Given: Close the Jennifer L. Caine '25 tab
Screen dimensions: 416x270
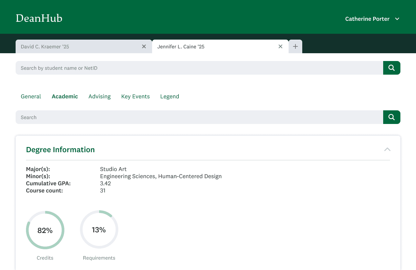Looking at the screenshot, I should coord(280,46).
